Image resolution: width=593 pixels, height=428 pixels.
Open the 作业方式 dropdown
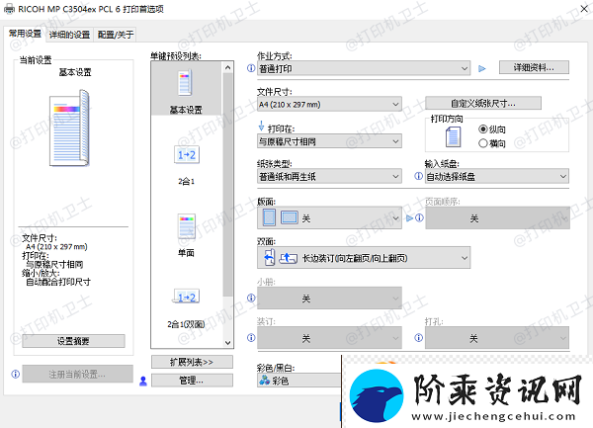pyautogui.click(x=364, y=68)
